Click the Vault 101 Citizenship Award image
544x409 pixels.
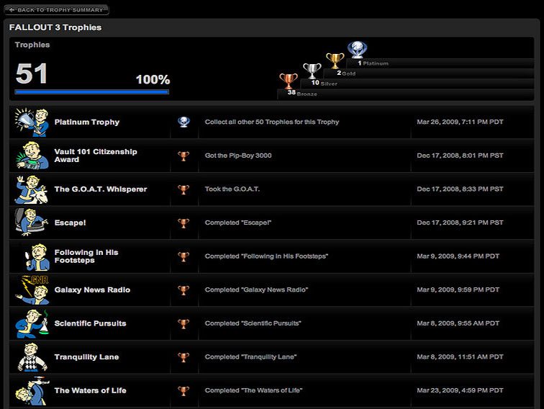32,156
